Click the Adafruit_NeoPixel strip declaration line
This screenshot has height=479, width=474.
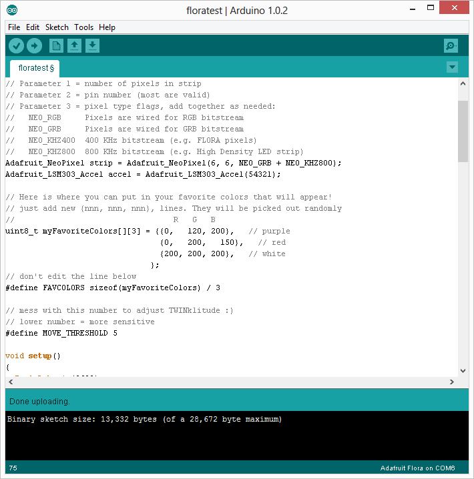[174, 163]
